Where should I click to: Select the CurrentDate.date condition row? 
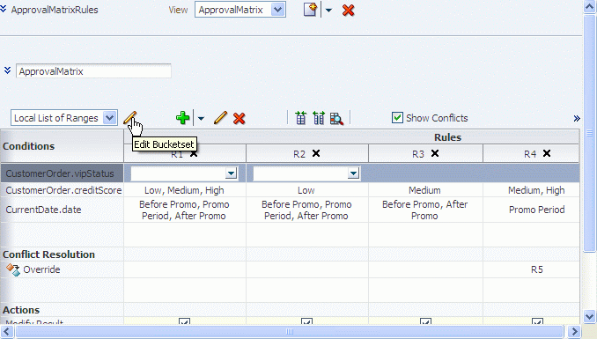[62, 210]
